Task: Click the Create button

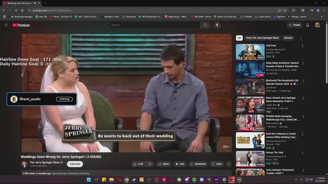Action: (x=294, y=25)
